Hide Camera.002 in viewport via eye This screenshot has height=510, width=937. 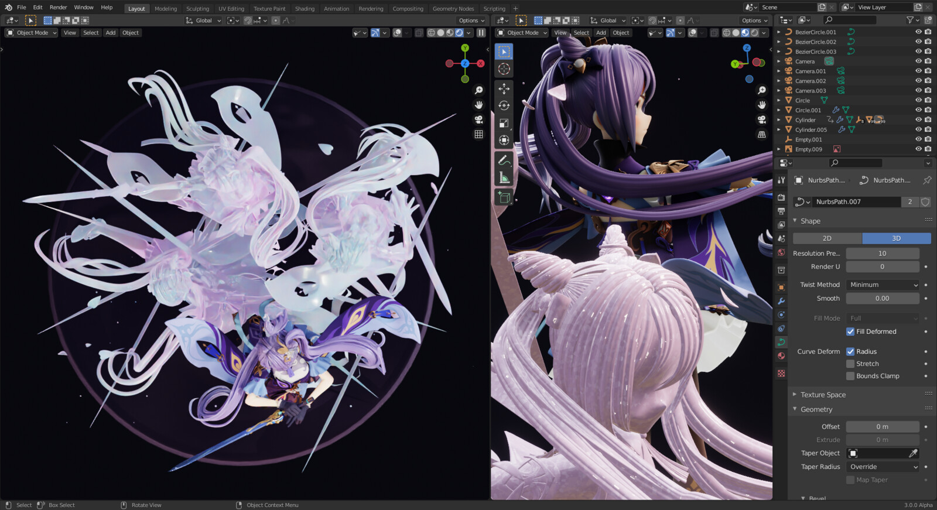(x=918, y=81)
